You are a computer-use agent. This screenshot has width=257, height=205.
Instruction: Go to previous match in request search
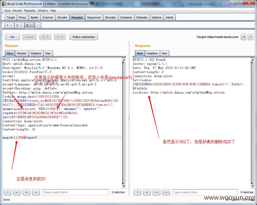tap(17, 192)
